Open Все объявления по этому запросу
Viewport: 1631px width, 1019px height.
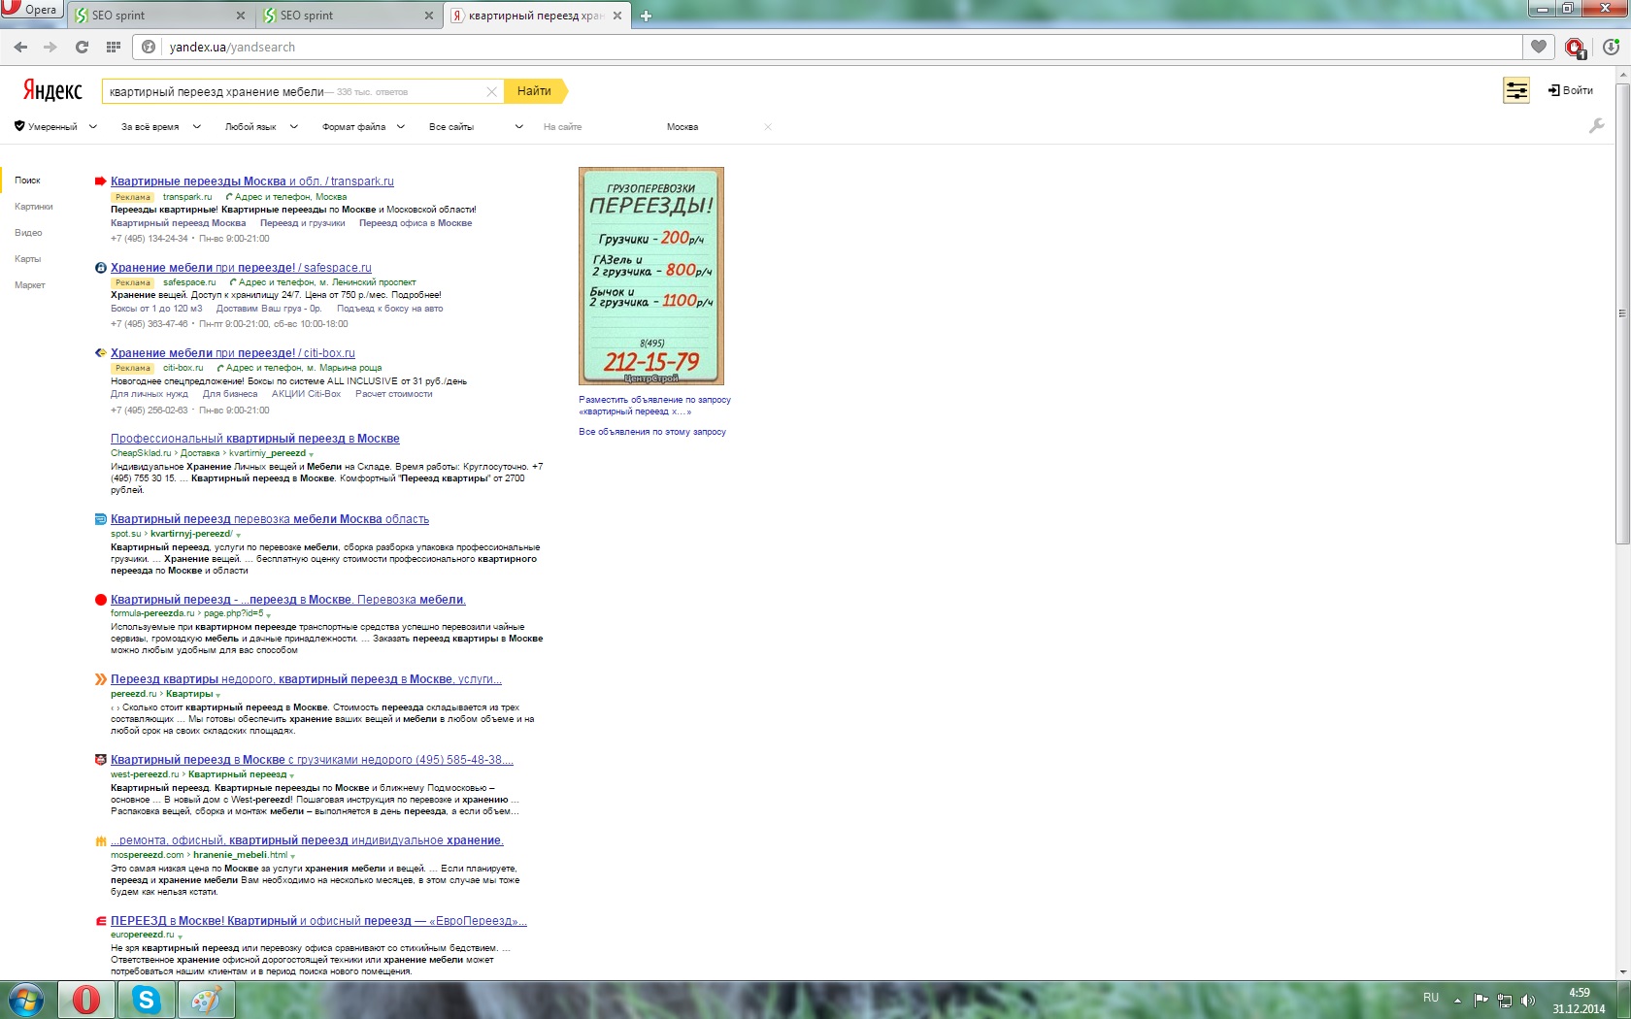(652, 432)
